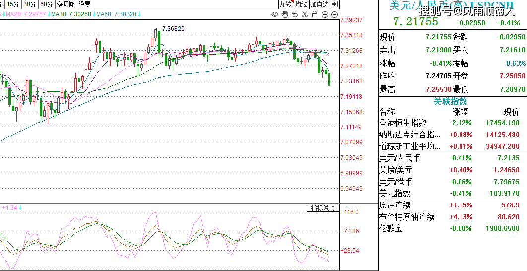Viewport: 527px width, 271px height.
Task: Click the 加自选 add to watchlist button
Action: coord(320,4)
